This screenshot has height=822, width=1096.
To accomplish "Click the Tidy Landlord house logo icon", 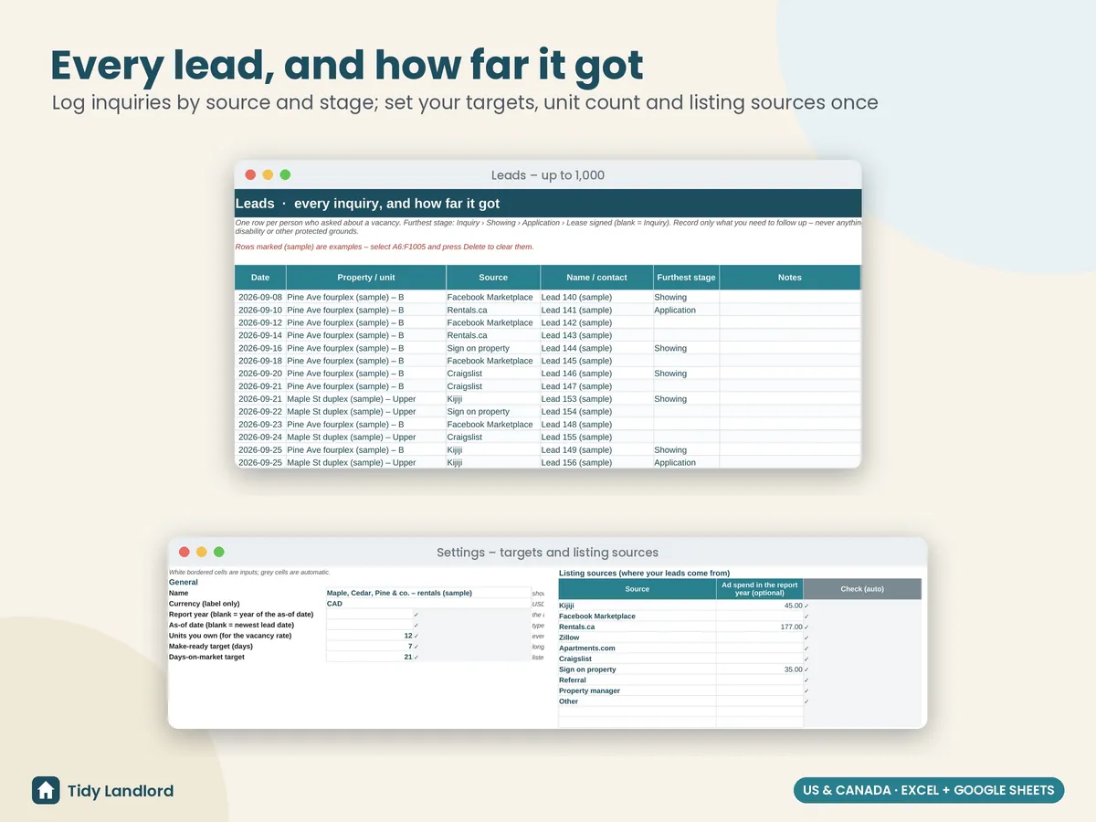I will (46, 790).
